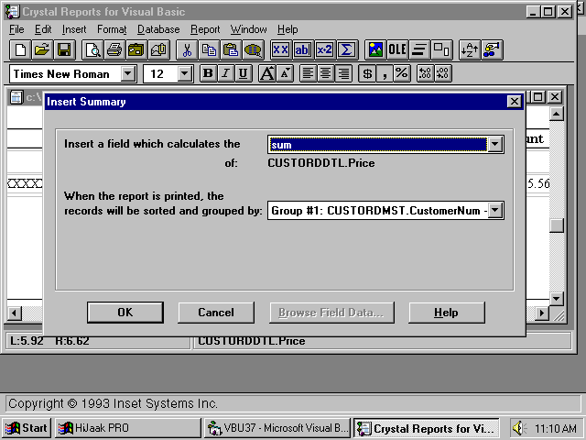Click the Save diskette icon
The width and height of the screenshot is (586, 440).
click(x=64, y=49)
